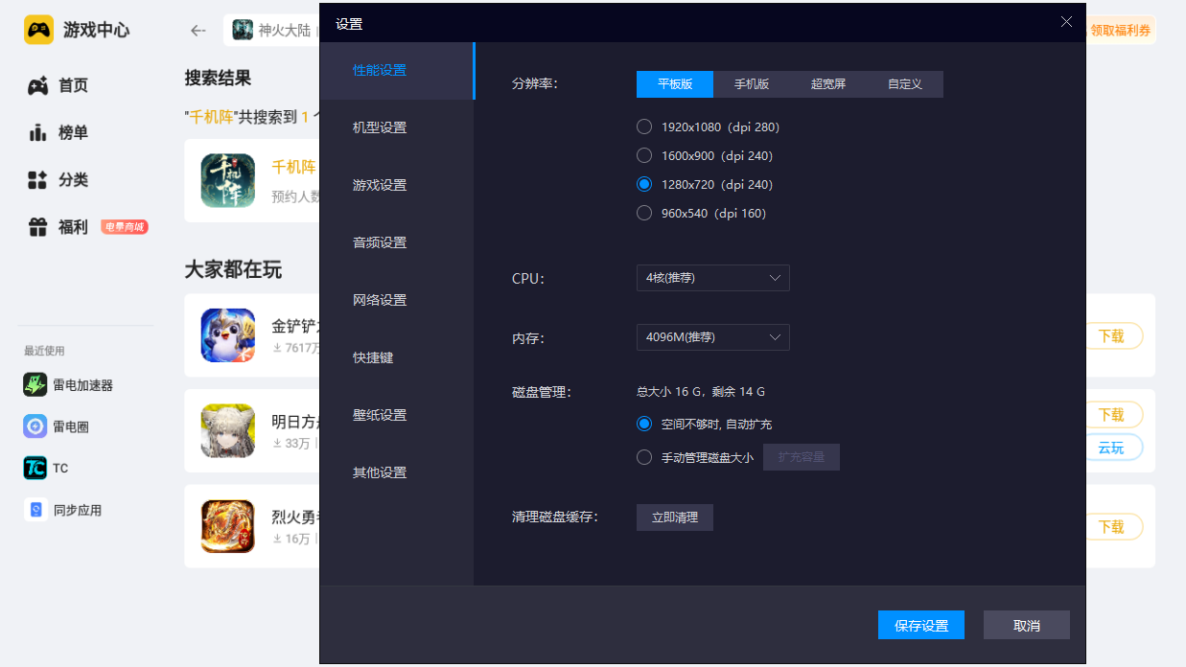The height and width of the screenshot is (667, 1186).
Task: Switch to 机型设置 tab
Action: click(397, 127)
